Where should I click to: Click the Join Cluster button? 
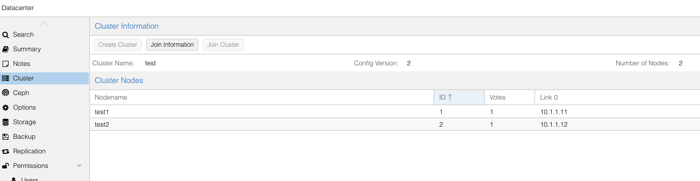[x=223, y=45]
